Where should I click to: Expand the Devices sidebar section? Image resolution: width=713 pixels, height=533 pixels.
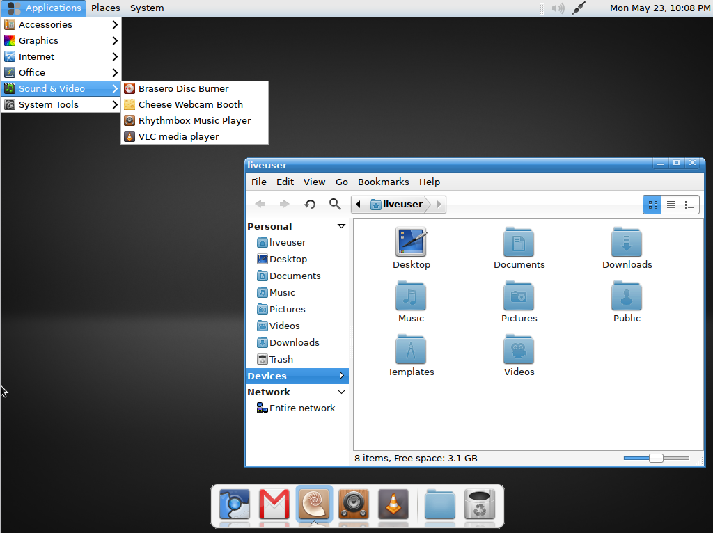(x=341, y=376)
